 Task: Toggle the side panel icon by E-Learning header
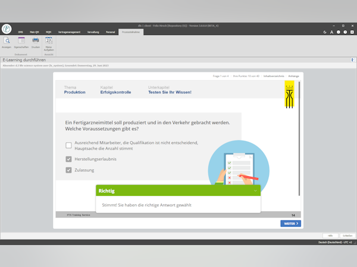click(353, 60)
